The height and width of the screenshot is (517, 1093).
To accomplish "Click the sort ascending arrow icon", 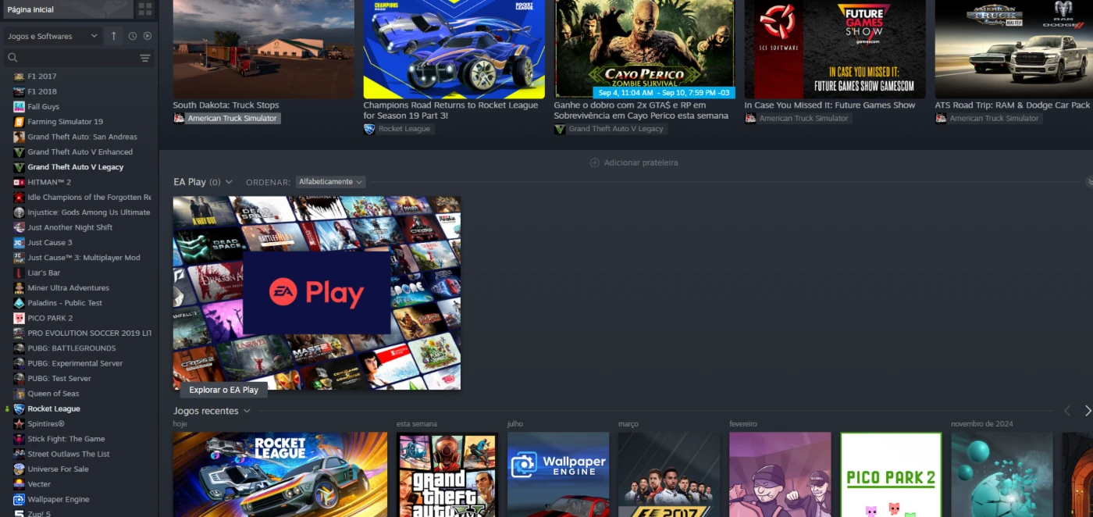I will [114, 36].
